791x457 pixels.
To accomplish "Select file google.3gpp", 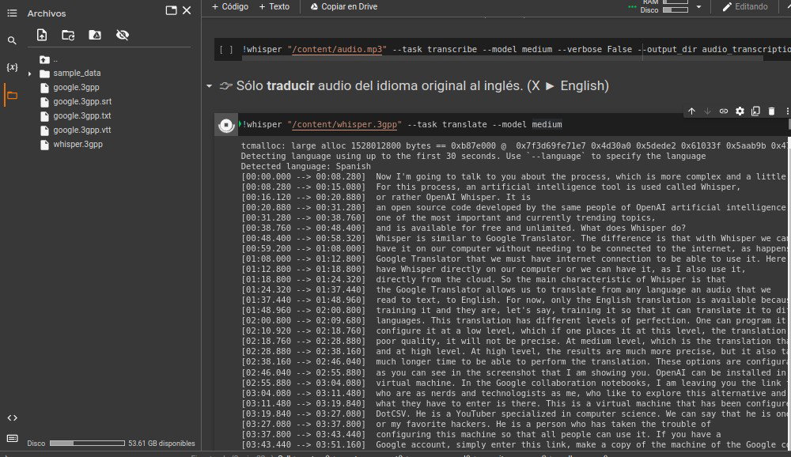I will 76,87.
